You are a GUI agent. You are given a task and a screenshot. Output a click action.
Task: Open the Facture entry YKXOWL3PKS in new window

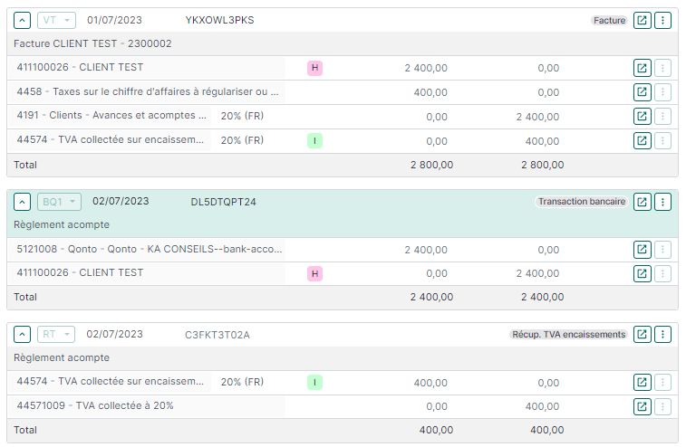point(642,20)
